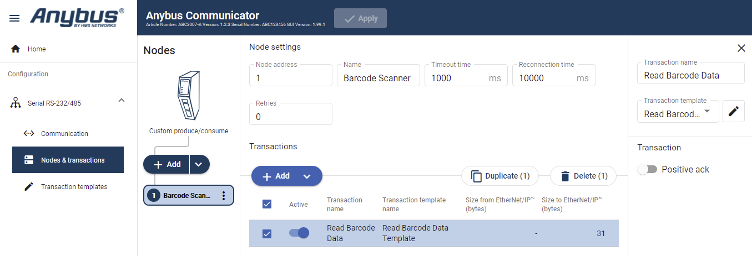Close the transaction details panel
Image resolution: width=752 pixels, height=256 pixels.
tap(741, 48)
